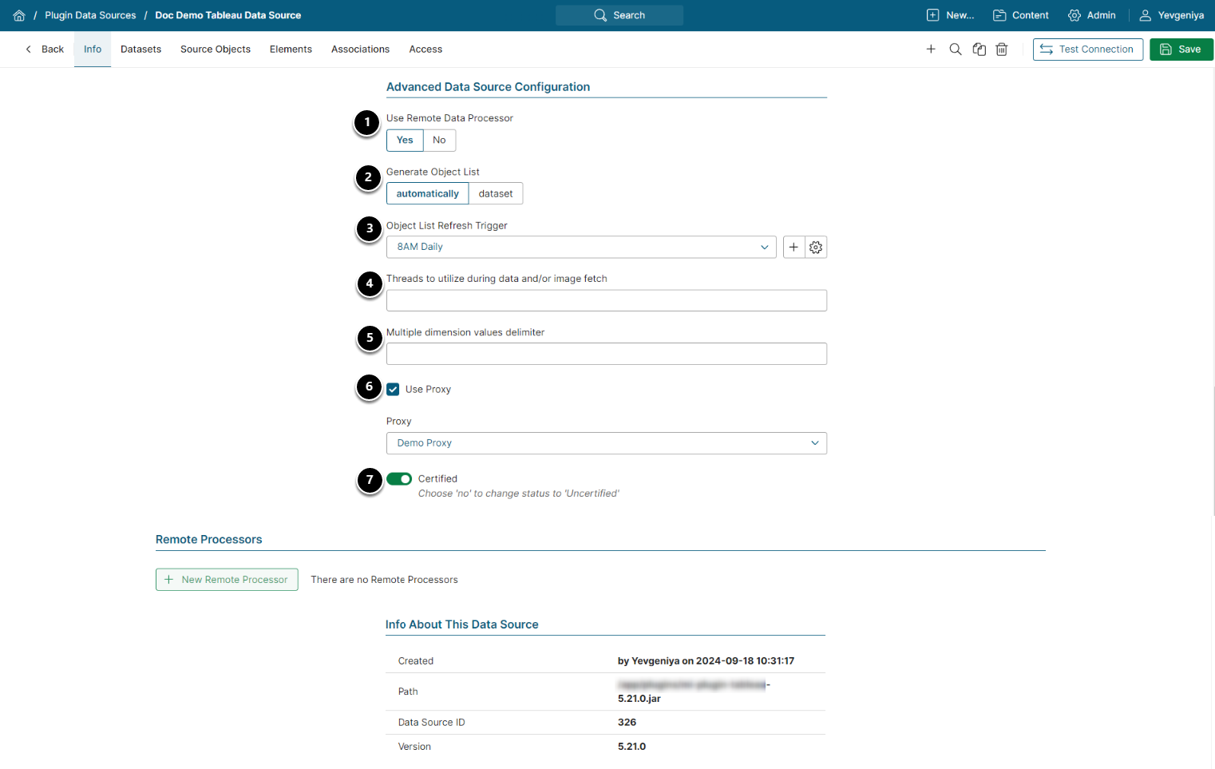Click the Data Source ID value 326
This screenshot has height=769, width=1215.
tap(627, 723)
